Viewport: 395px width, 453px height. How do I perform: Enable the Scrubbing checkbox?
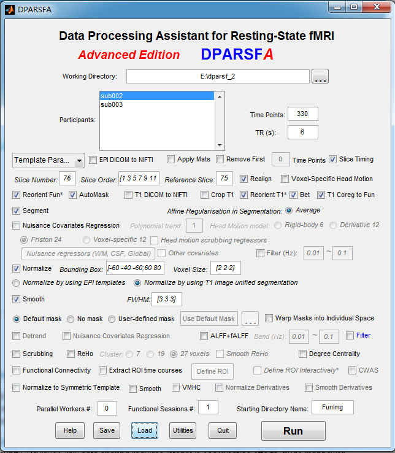(16, 354)
